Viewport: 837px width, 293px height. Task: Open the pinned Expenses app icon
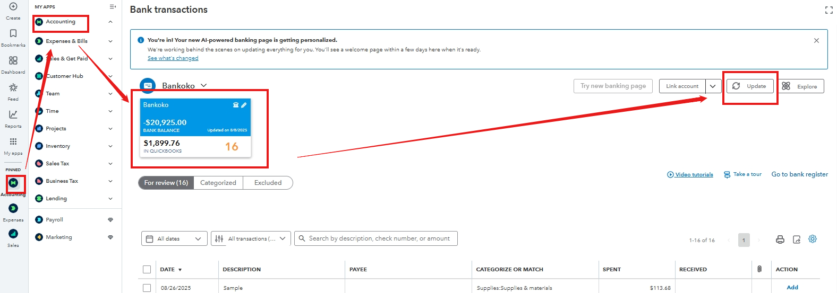coord(13,208)
